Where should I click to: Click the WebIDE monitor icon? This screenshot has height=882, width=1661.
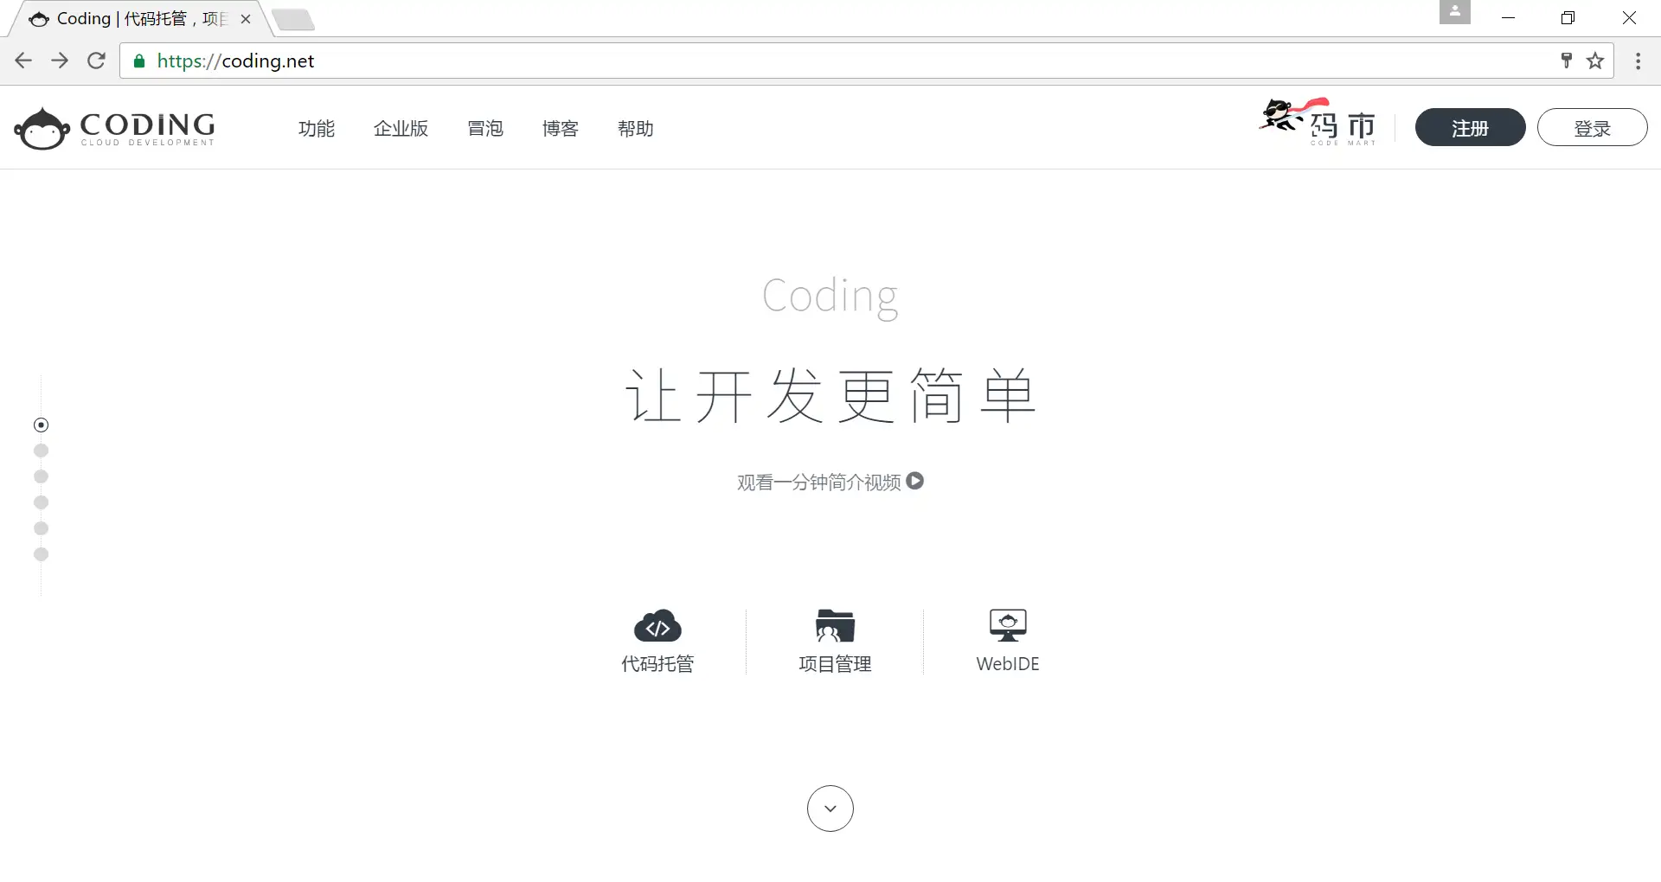[x=1008, y=625]
